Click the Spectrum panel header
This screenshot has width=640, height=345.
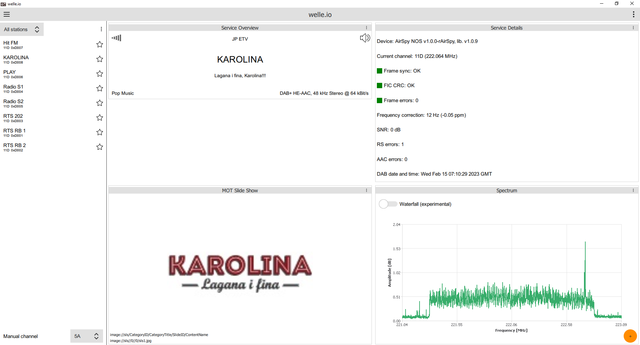507,191
